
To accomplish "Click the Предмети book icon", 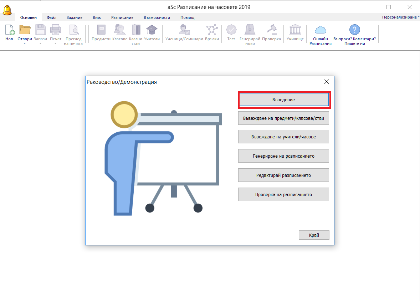I will (x=101, y=30).
